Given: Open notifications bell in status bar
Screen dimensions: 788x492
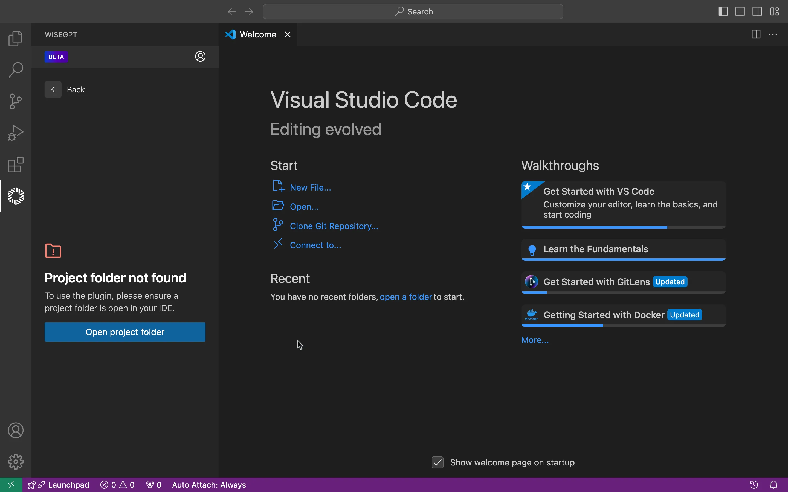Looking at the screenshot, I should click(774, 485).
